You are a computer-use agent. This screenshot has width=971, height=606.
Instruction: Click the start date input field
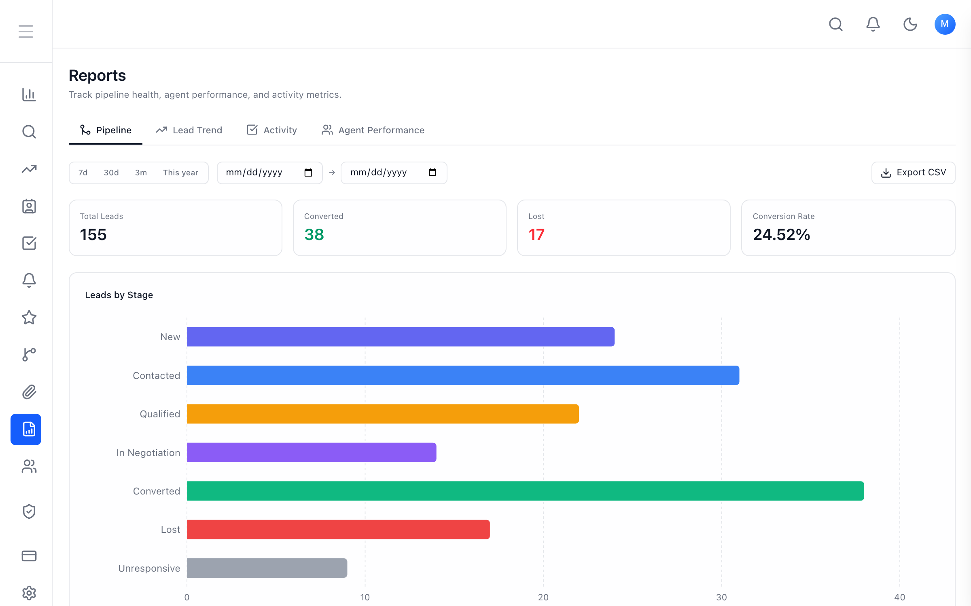pos(269,173)
